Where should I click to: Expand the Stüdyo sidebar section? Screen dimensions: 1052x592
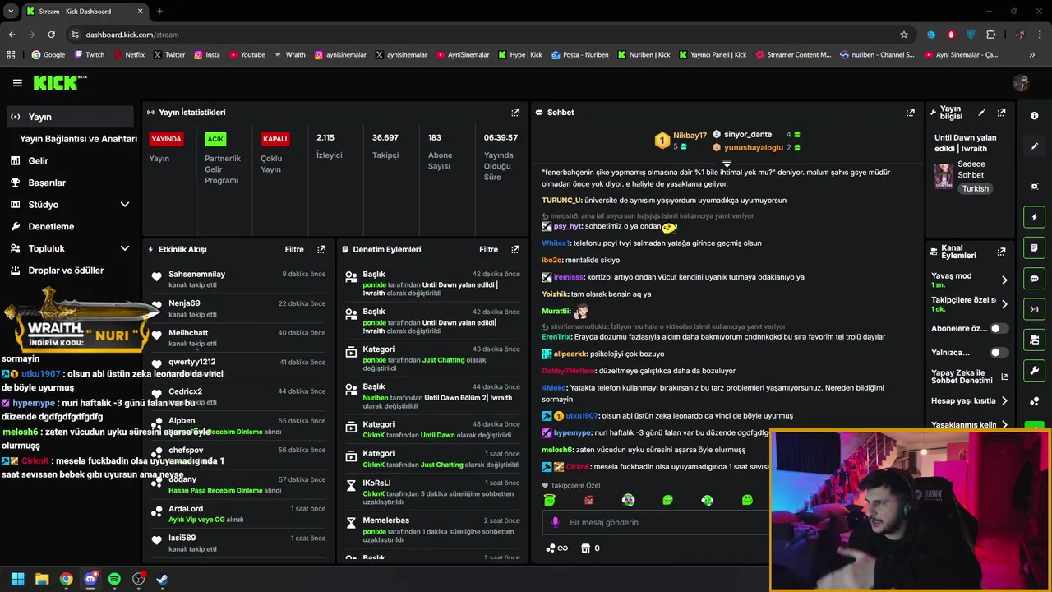(125, 205)
